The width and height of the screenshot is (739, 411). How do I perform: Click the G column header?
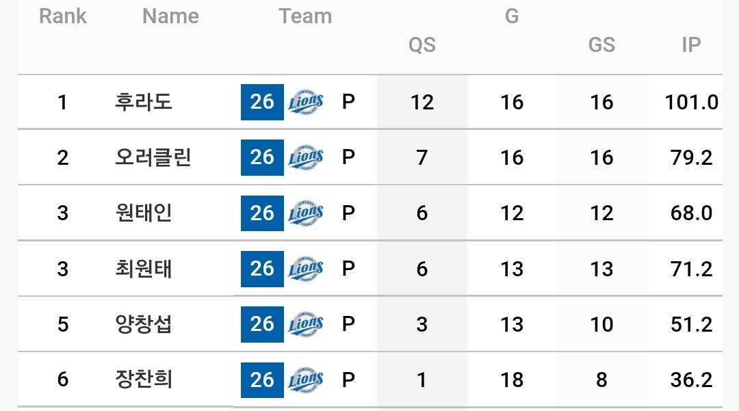tap(512, 16)
